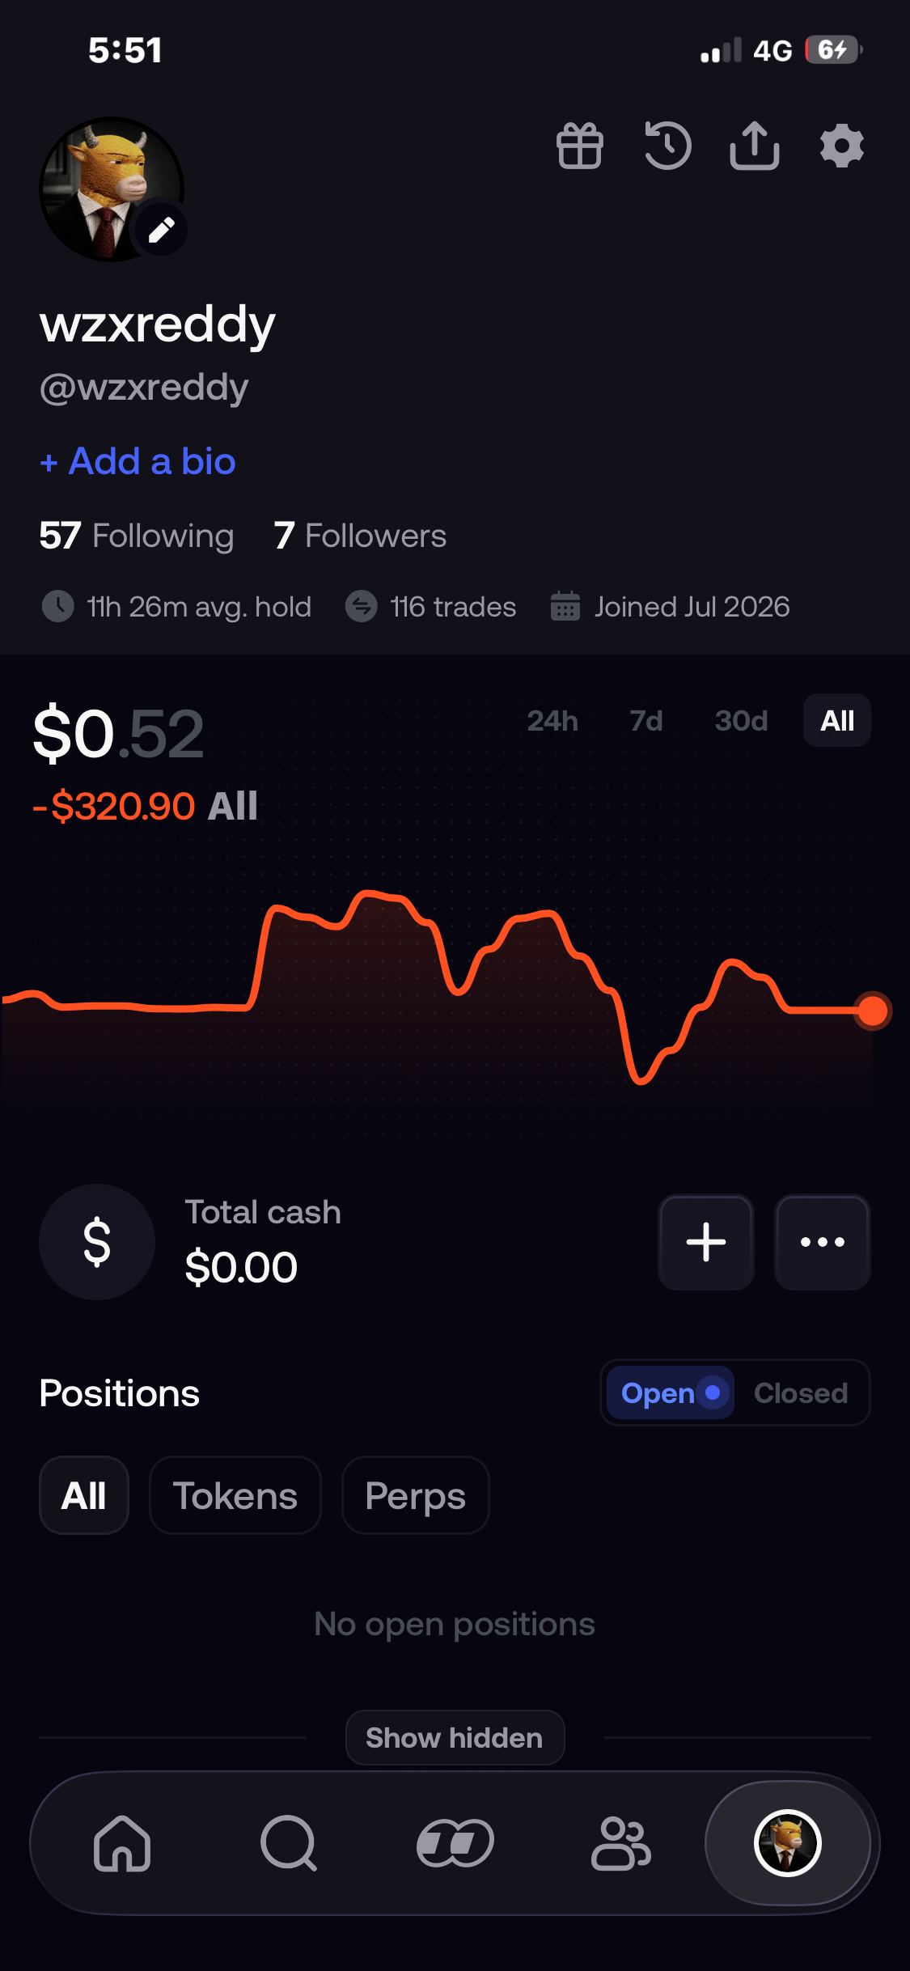Open the 57 Following list

pyautogui.click(x=137, y=536)
